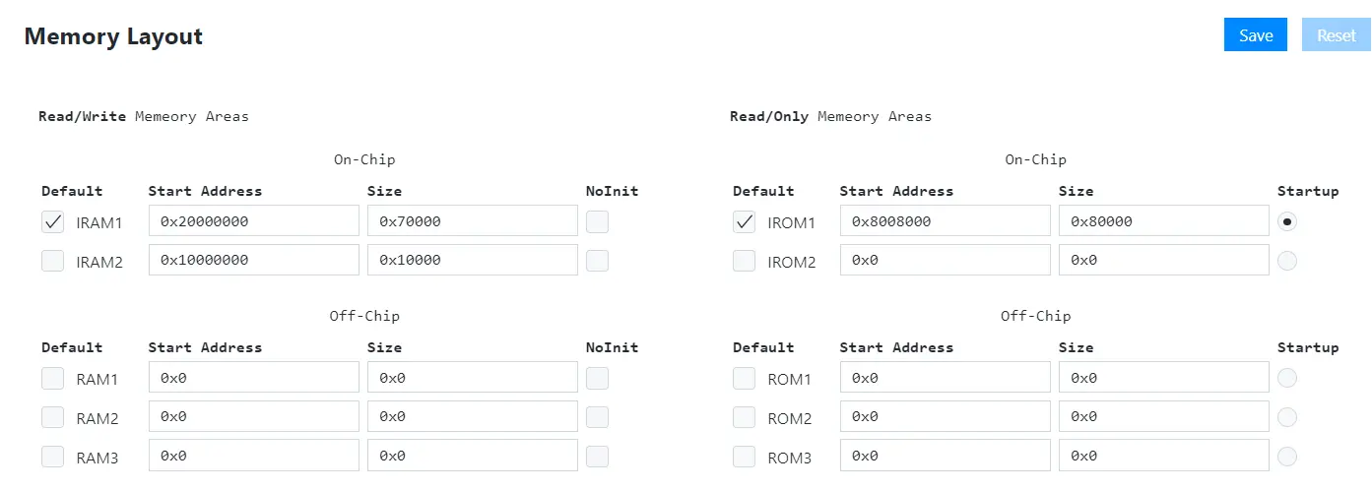Image resolution: width=1372 pixels, height=490 pixels.
Task: Edit the IRAM1 start address field
Action: [x=253, y=221]
